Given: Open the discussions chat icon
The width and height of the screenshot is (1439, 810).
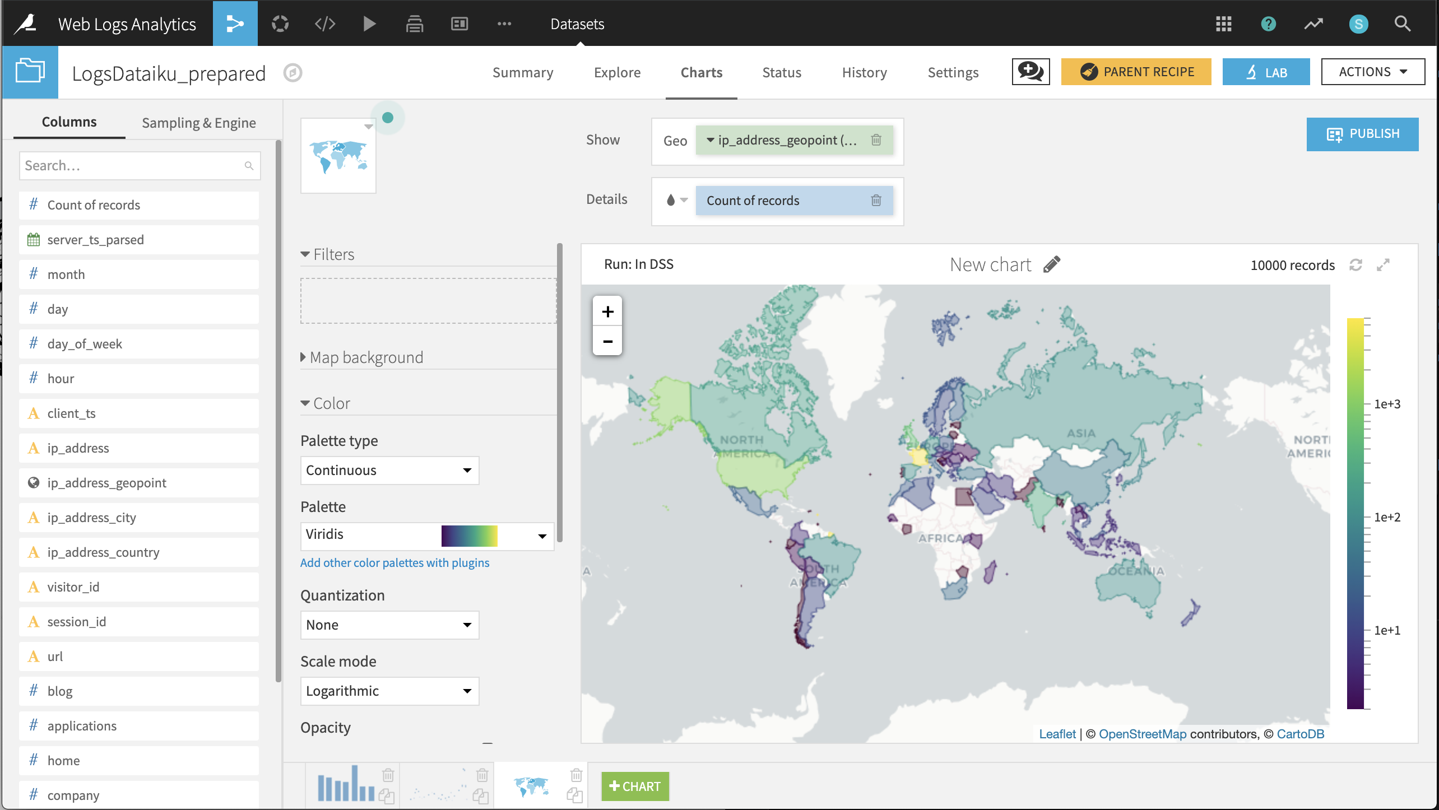Looking at the screenshot, I should tap(1030, 72).
